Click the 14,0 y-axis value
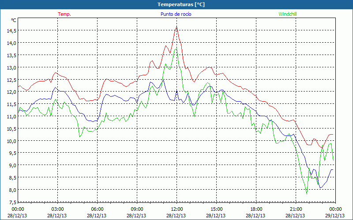The width and height of the screenshot is (353, 220). (11, 43)
